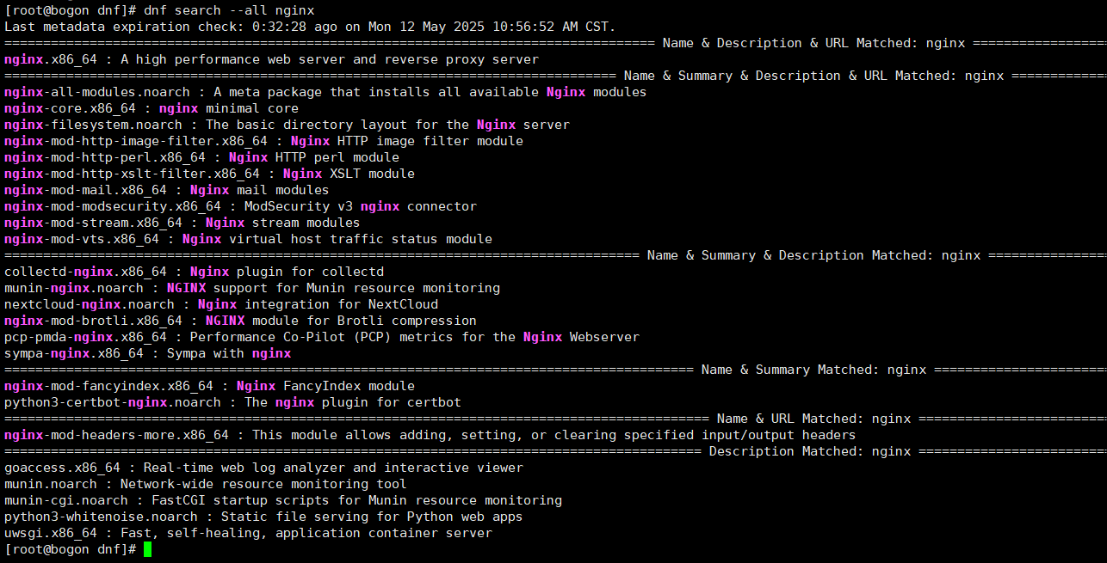The height and width of the screenshot is (563, 1107).
Task: Select the uwsgi.x86_64 line
Action: pyautogui.click(x=248, y=533)
